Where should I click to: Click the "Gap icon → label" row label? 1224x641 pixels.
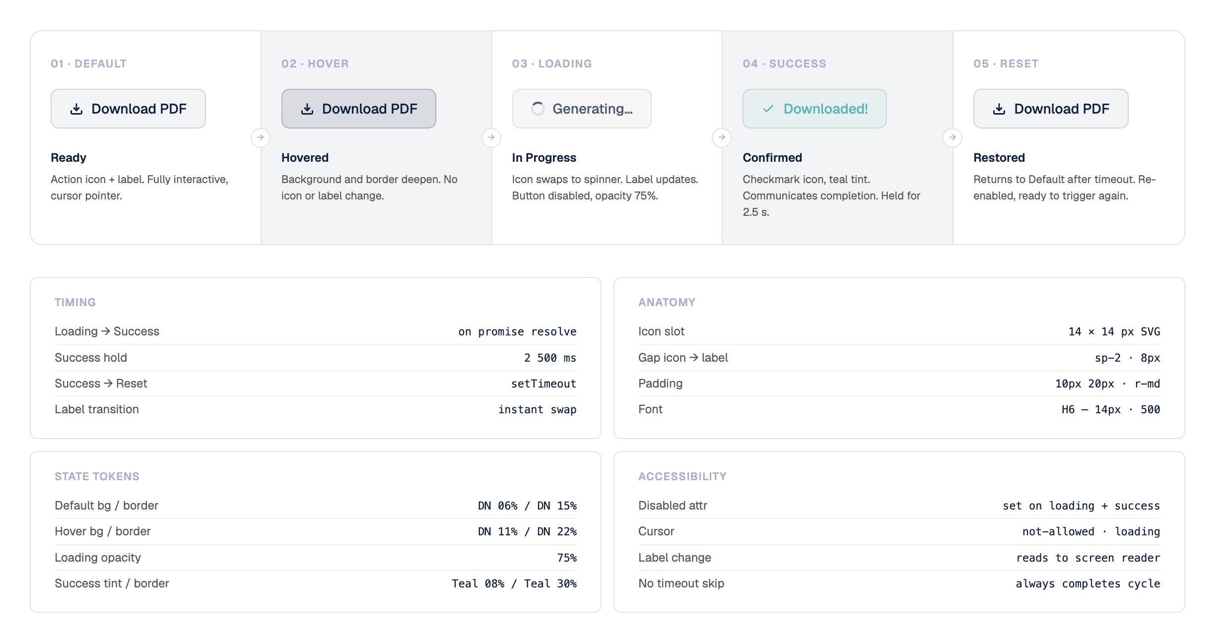[x=683, y=358]
